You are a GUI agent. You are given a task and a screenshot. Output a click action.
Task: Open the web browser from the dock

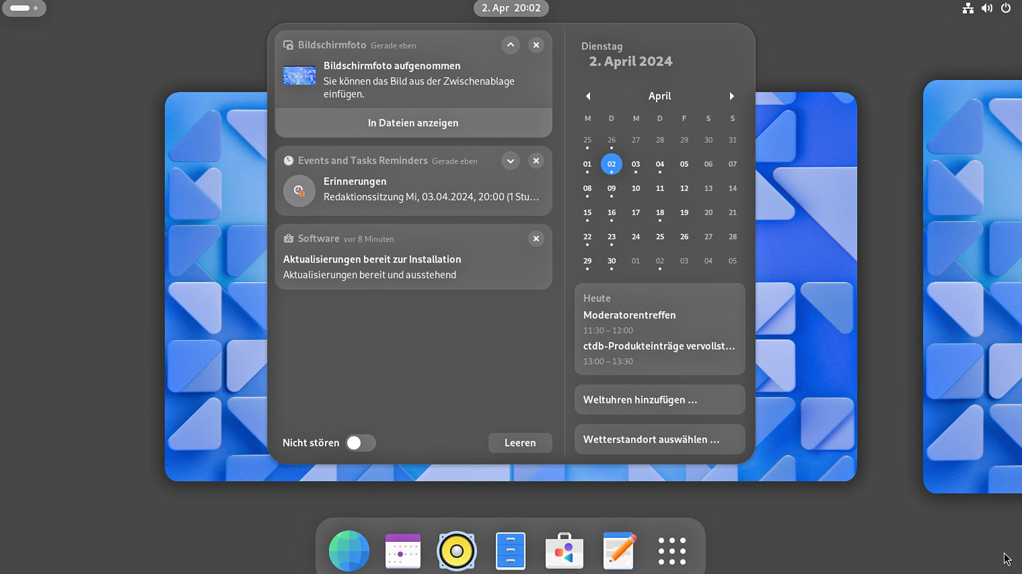coord(349,551)
